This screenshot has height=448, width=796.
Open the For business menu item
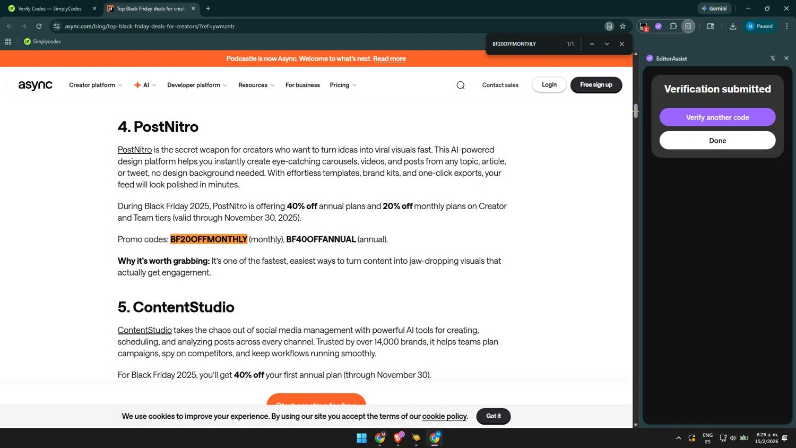point(302,85)
